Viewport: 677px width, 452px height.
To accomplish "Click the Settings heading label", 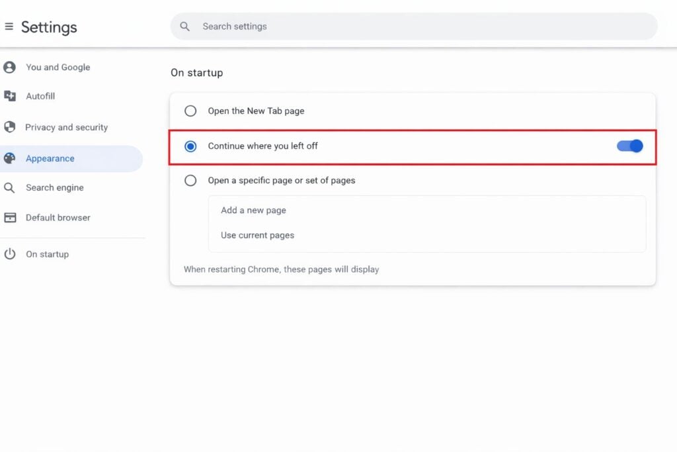I will 50,26.
